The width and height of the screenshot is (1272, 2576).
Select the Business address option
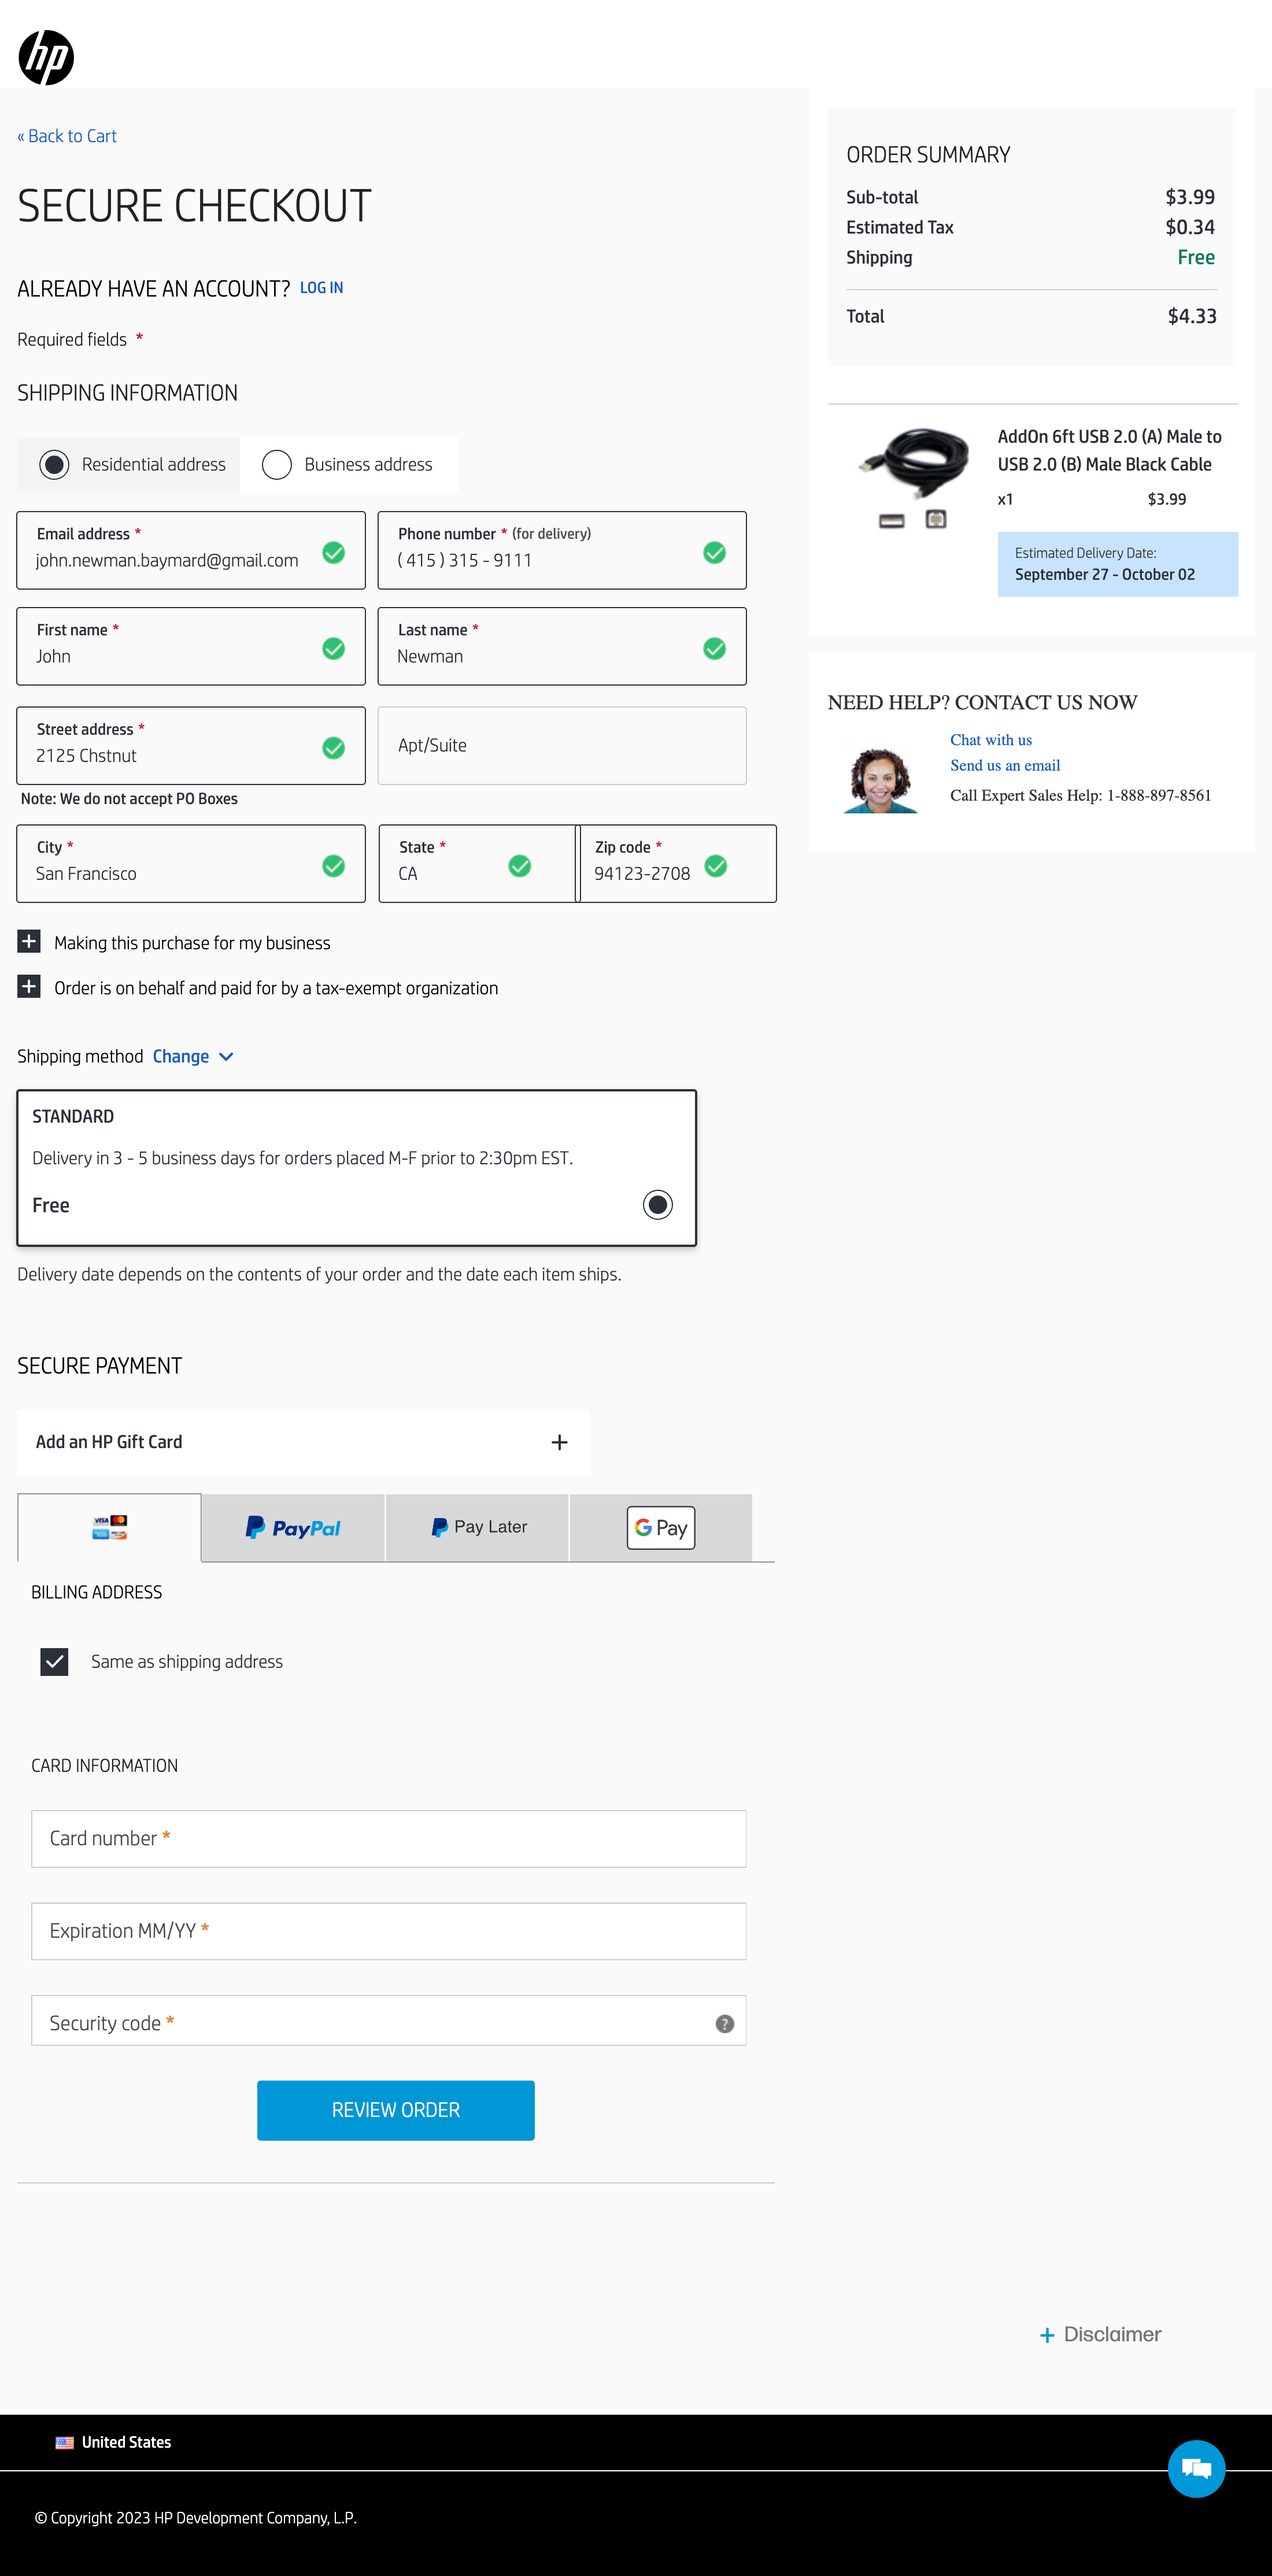click(x=277, y=463)
